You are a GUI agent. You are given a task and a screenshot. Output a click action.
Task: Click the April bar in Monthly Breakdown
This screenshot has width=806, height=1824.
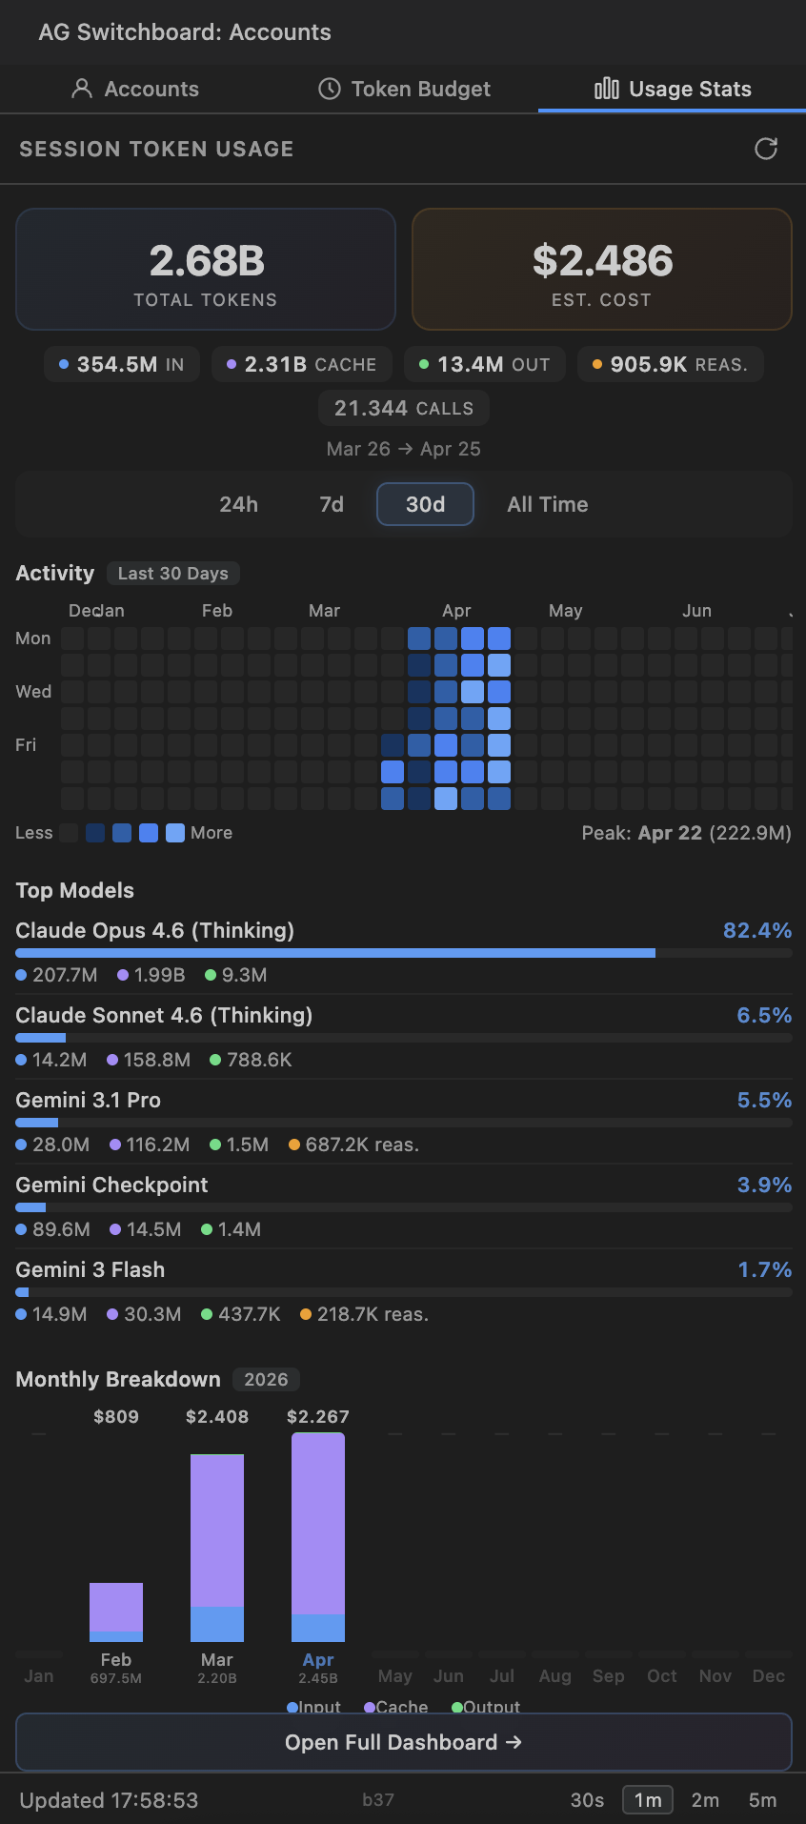click(x=318, y=1537)
